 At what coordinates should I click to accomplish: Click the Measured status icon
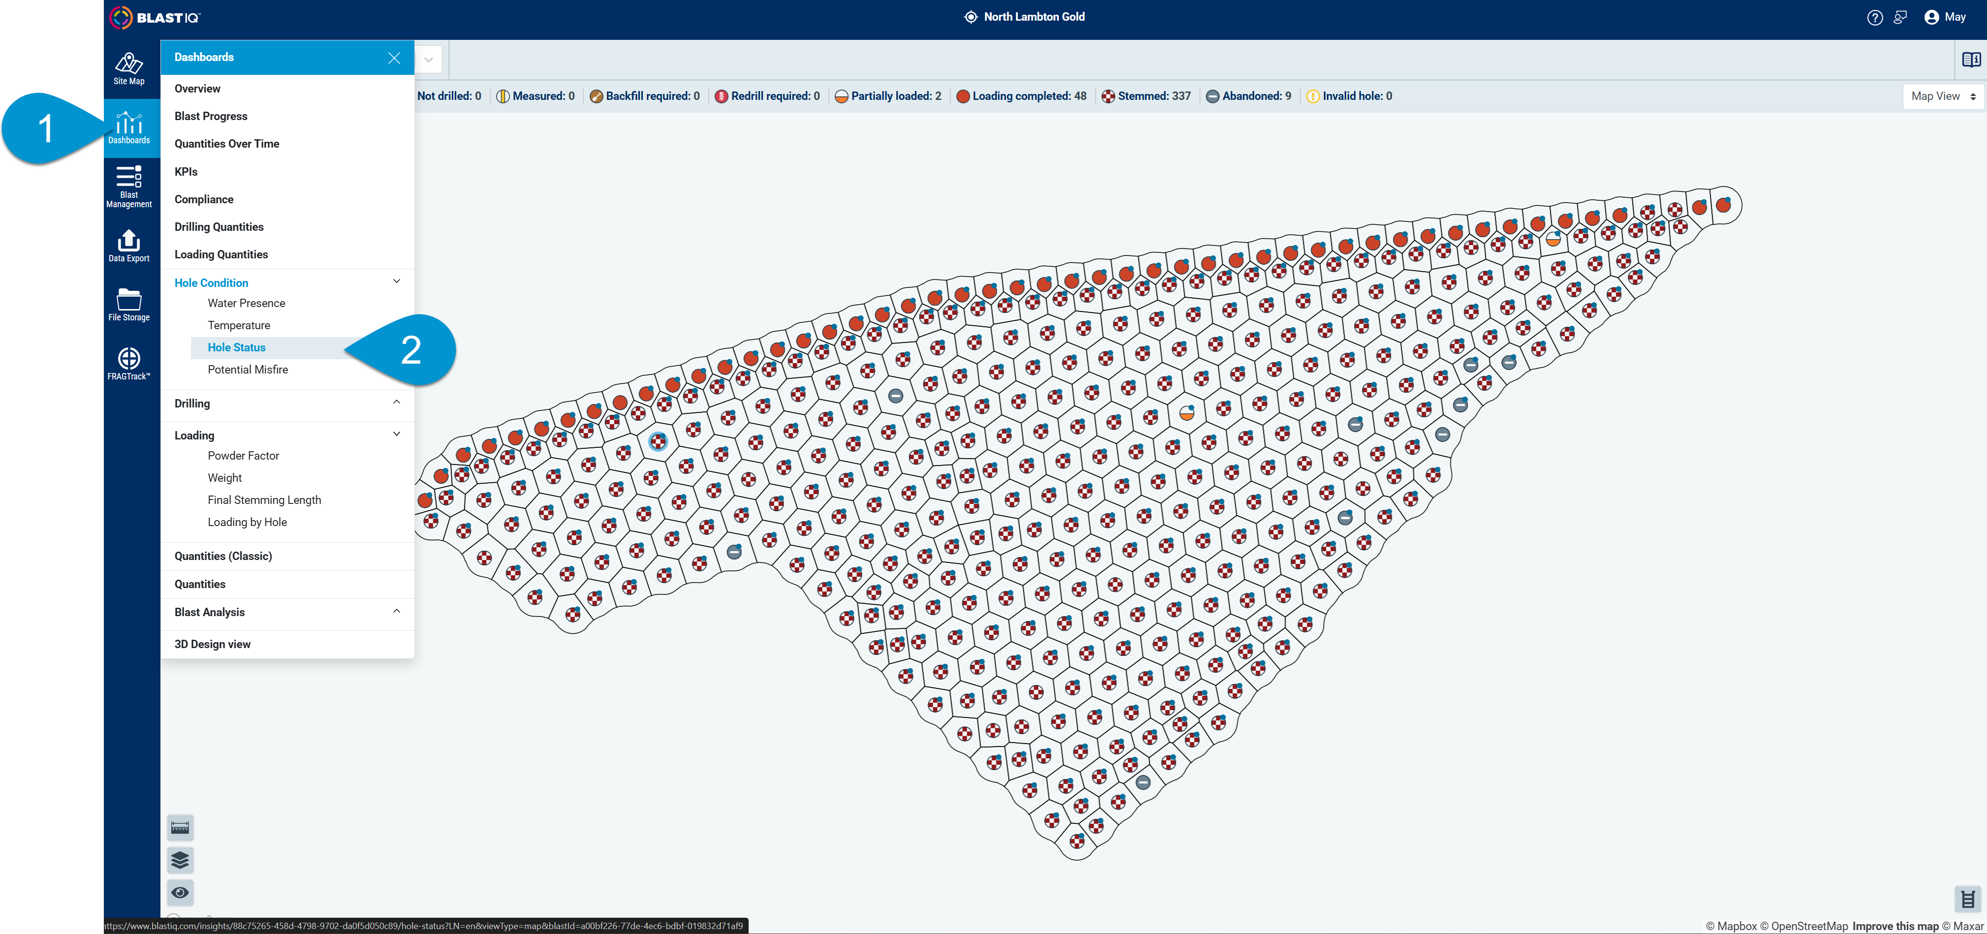(503, 96)
